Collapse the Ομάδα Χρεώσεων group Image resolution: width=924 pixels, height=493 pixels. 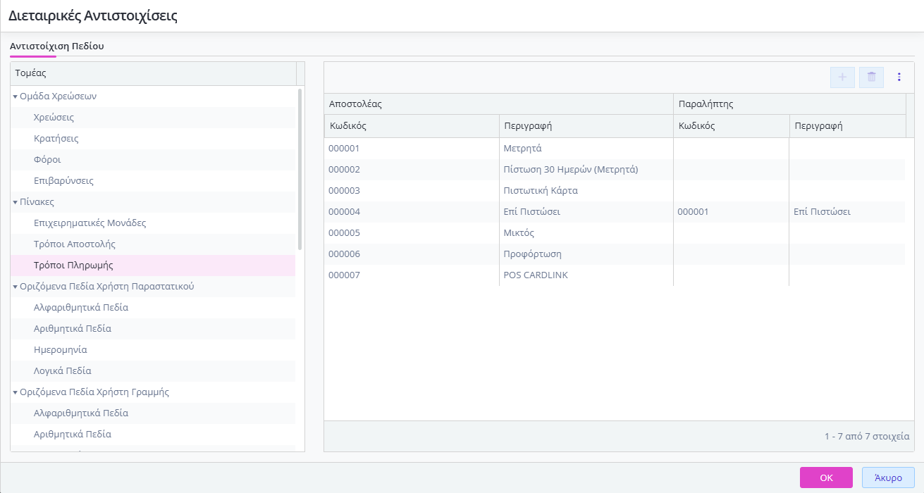click(x=16, y=96)
